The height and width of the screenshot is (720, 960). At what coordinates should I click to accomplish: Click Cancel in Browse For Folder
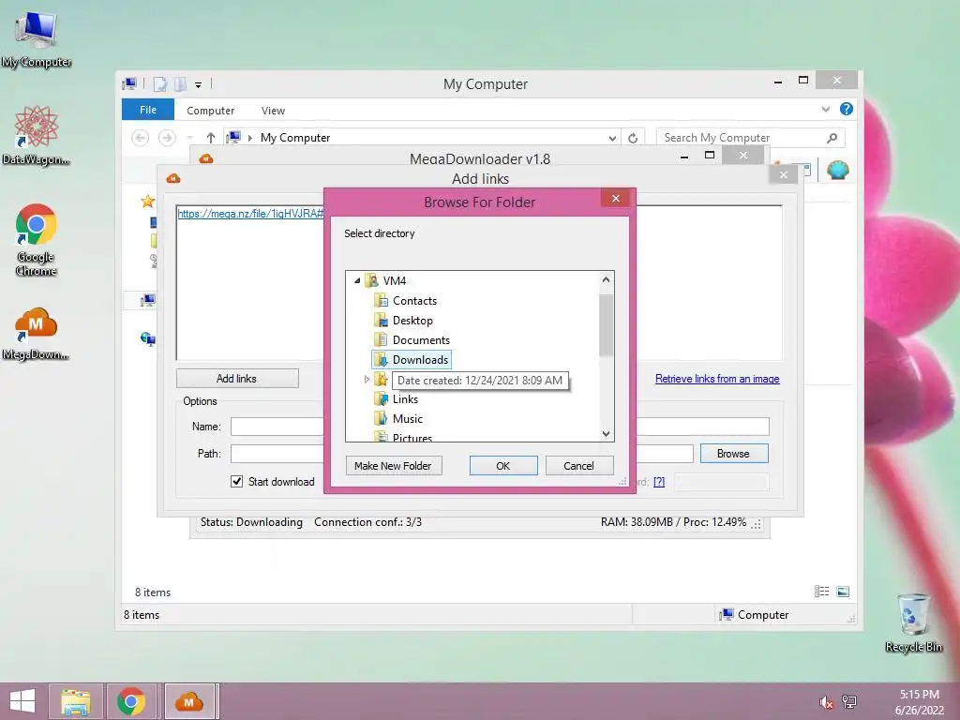(x=578, y=465)
